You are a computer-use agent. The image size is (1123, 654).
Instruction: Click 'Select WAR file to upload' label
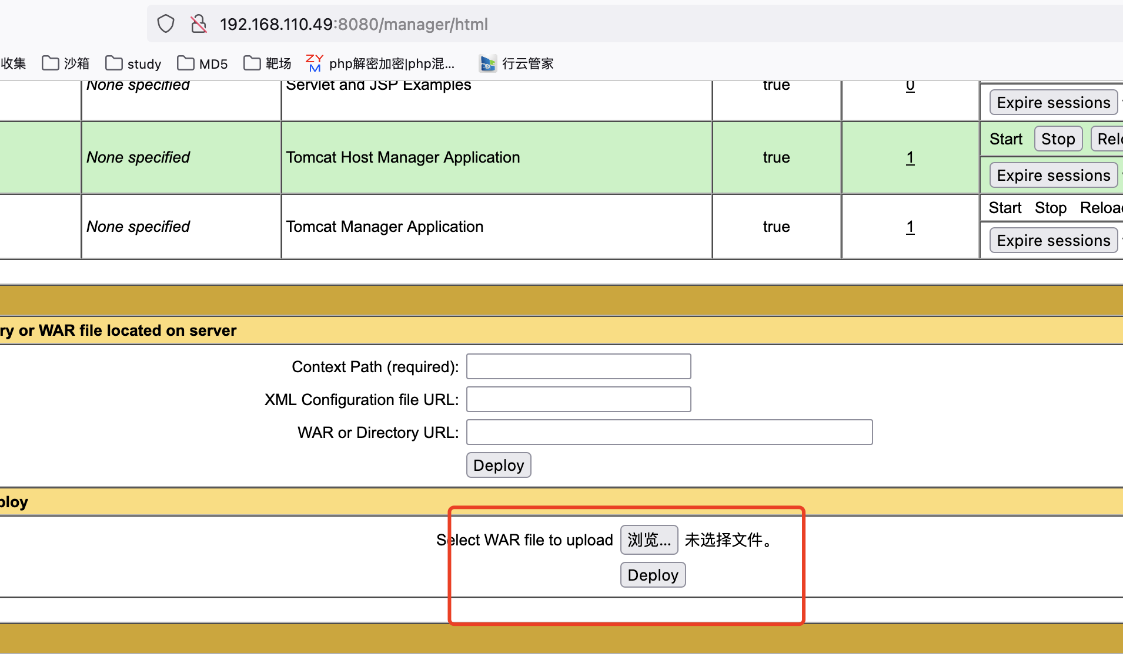click(524, 540)
